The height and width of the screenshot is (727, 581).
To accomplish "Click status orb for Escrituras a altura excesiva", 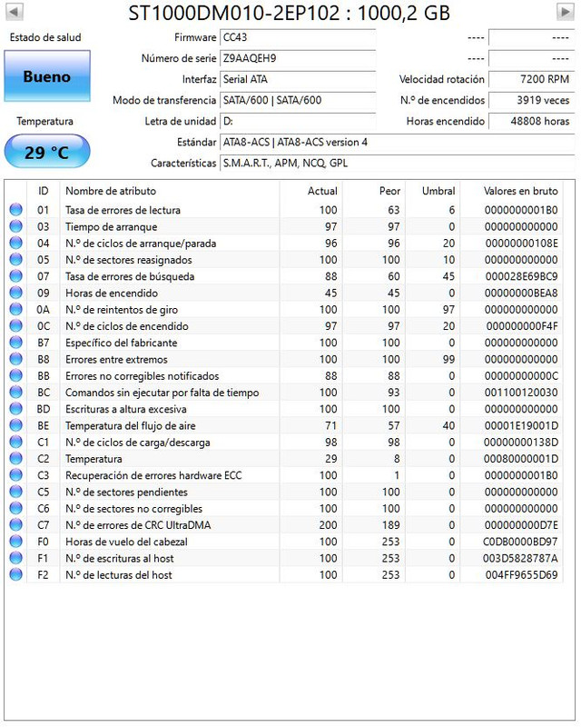I will (x=15, y=408).
